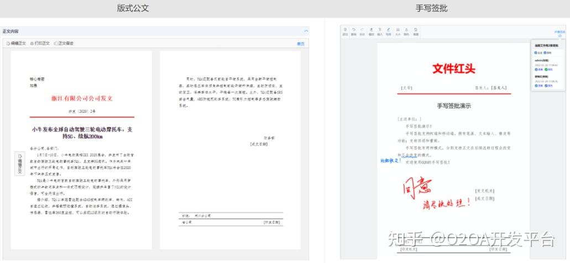Click the [文号] placeholder in signing document
The height and width of the screenshot is (263, 570).
[406, 88]
